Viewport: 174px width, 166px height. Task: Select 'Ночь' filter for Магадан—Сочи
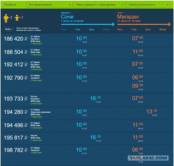pyautogui.click(x=64, y=30)
